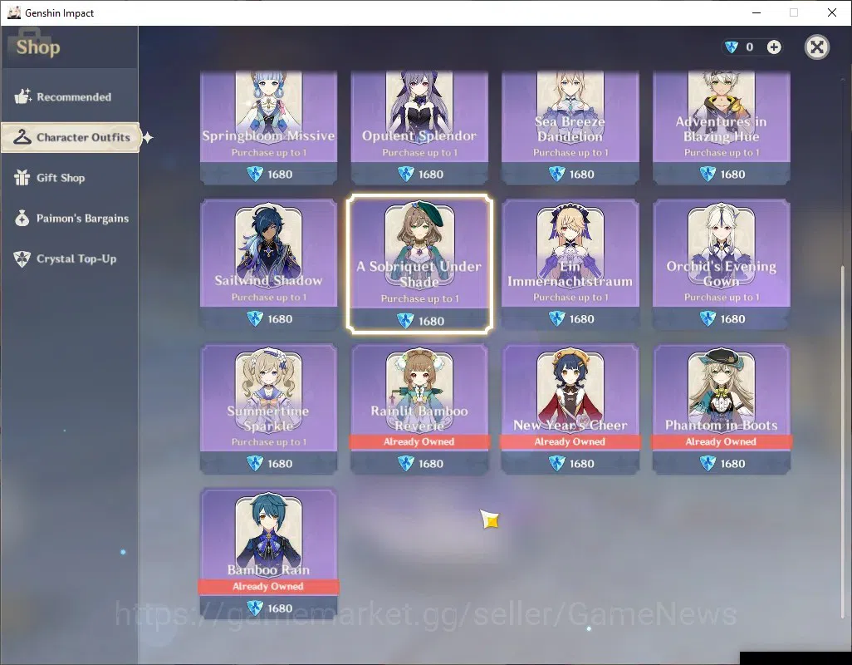Click the crystal icon under Adventures in Blazing Hue
The height and width of the screenshot is (665, 852).
tap(707, 174)
